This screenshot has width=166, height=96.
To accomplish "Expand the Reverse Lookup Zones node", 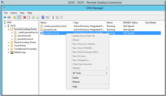I will click(9, 43).
